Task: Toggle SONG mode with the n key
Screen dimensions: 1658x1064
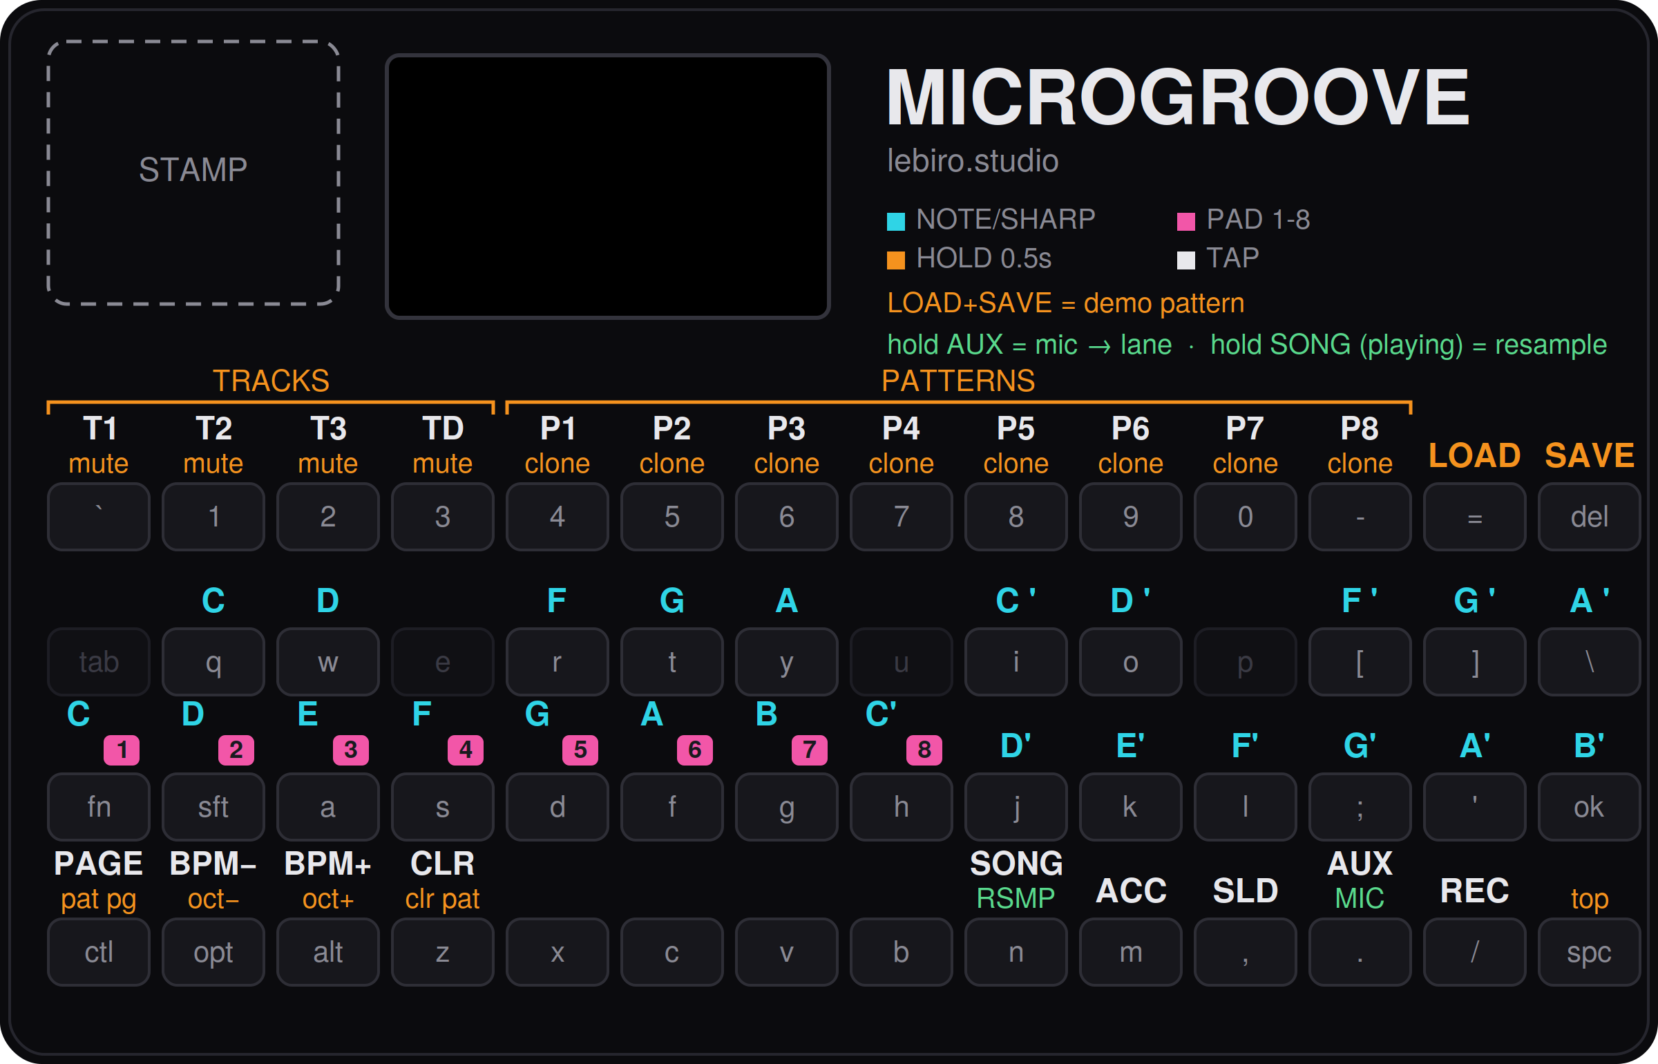Action: click(x=1016, y=952)
